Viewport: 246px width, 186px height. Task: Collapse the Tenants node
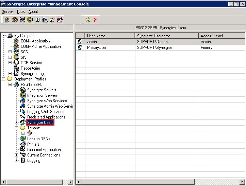[16, 128]
